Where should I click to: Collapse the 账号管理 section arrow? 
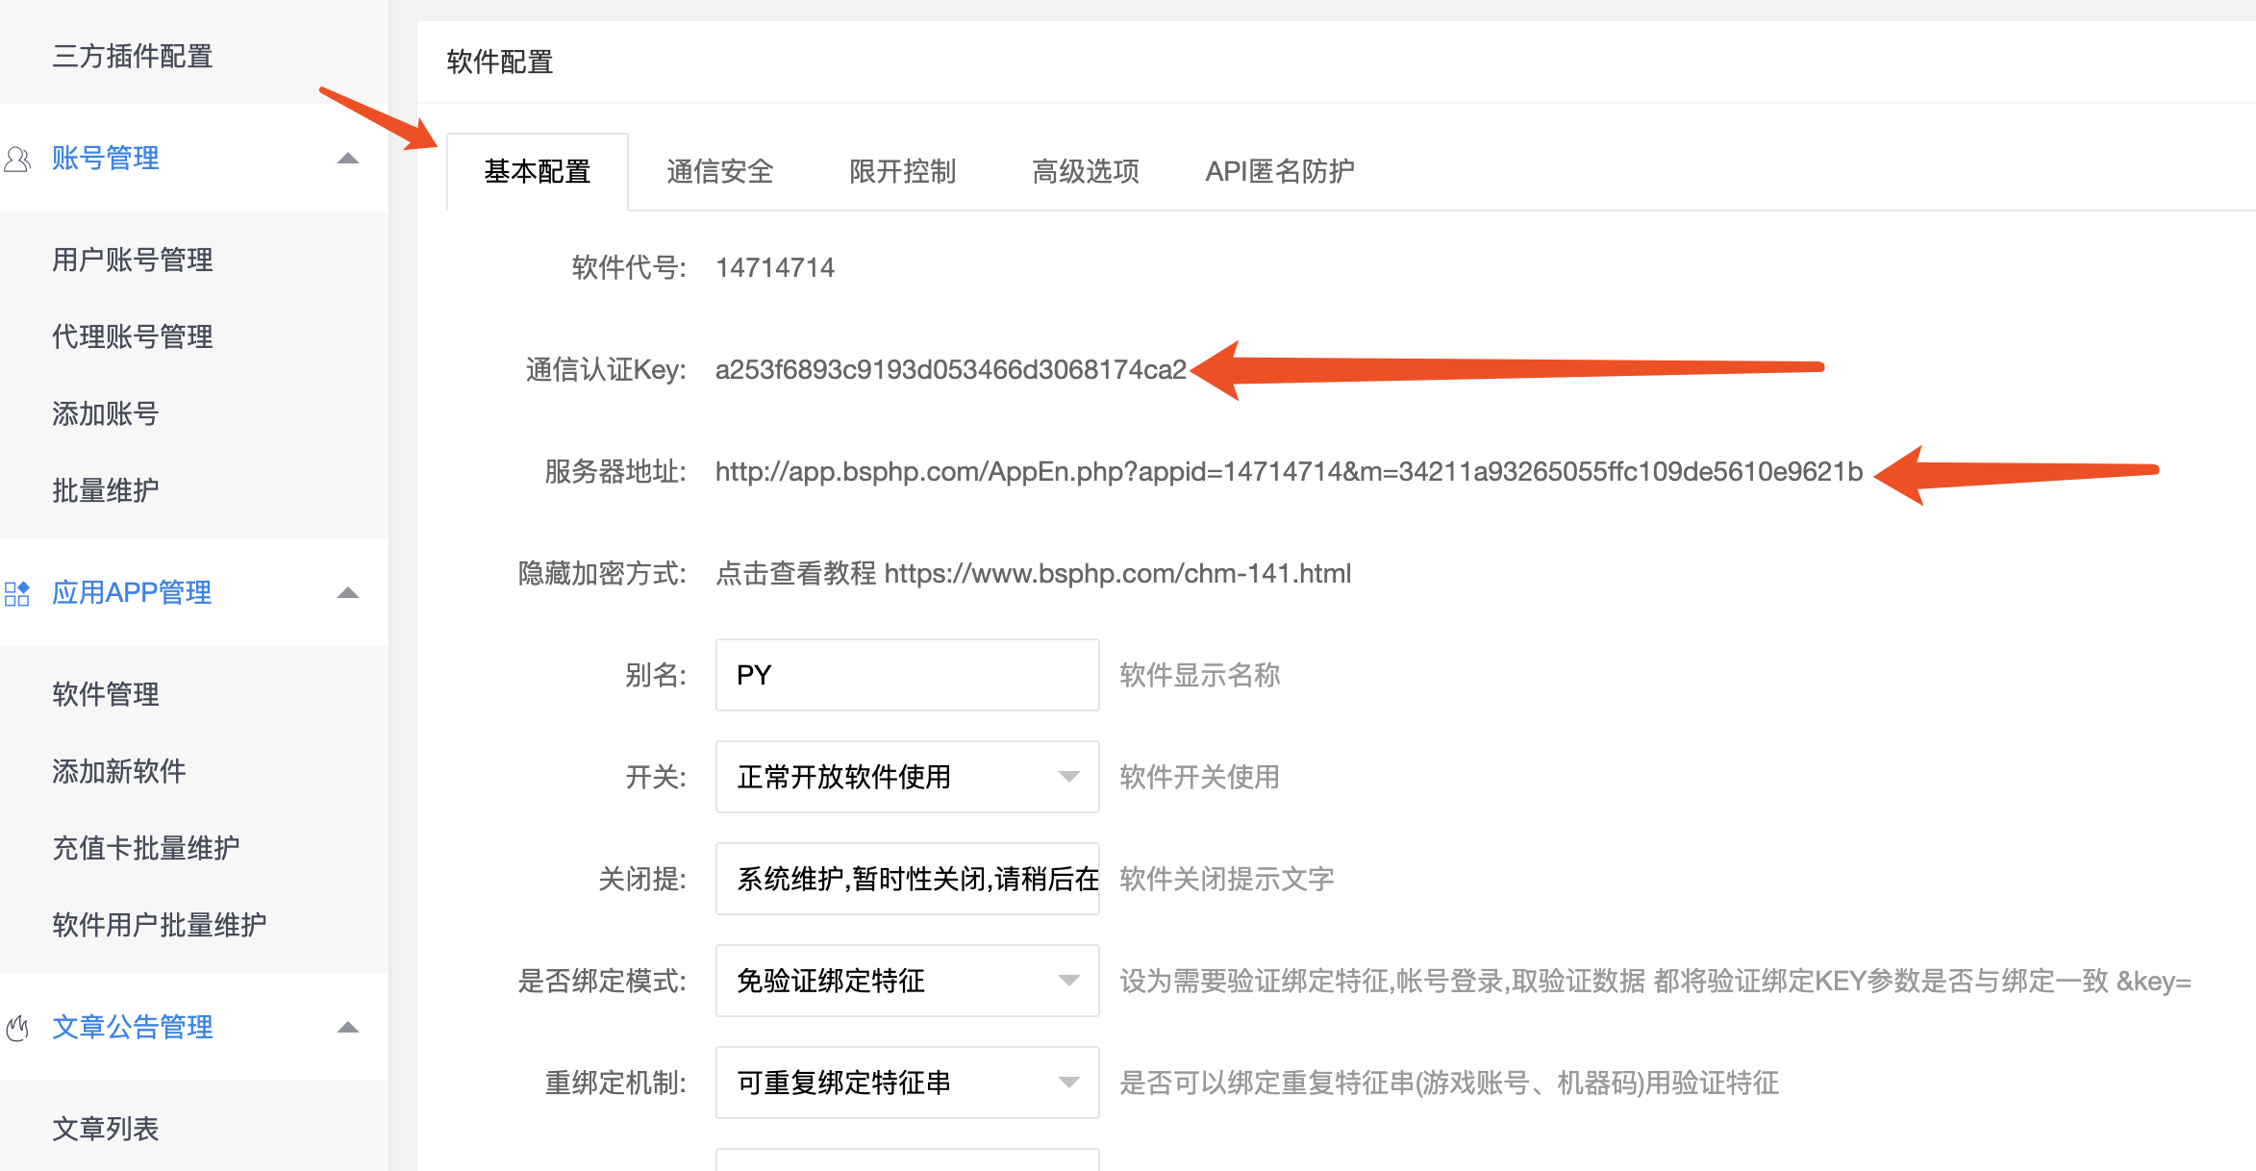coord(348,159)
